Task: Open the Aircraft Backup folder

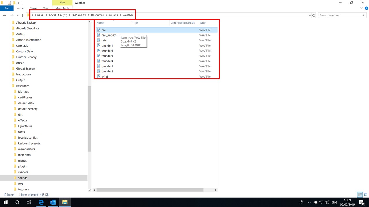Action: coord(26,22)
